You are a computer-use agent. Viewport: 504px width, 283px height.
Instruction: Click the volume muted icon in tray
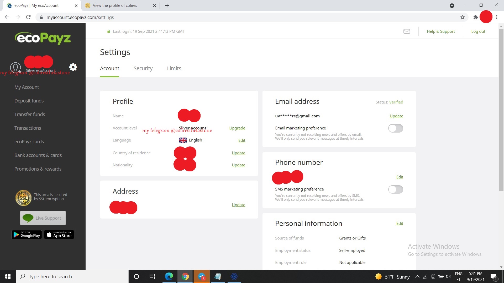coord(448,276)
